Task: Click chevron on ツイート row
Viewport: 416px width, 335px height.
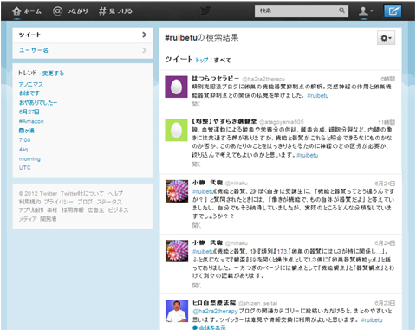Action: 145,35
